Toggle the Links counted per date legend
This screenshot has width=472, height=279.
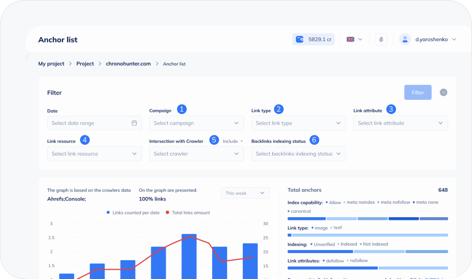[x=133, y=213]
